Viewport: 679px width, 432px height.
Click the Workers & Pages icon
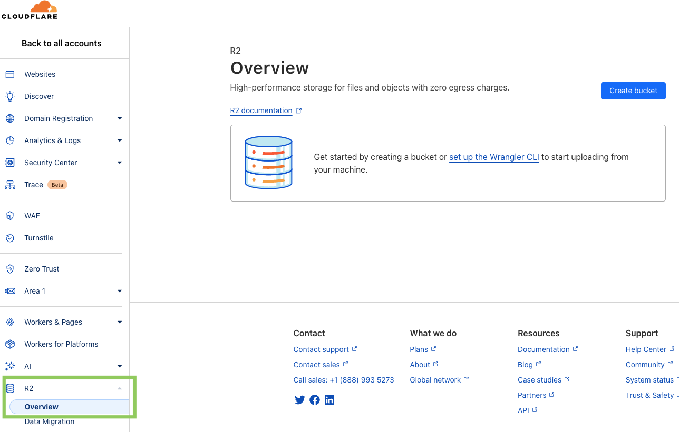click(x=10, y=322)
